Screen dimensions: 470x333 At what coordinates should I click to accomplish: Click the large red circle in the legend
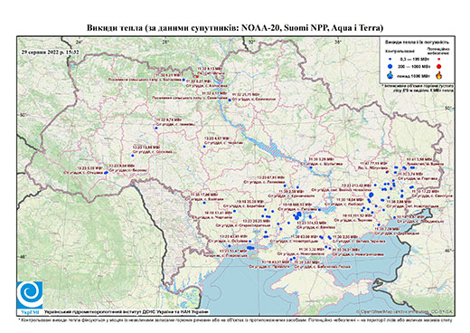tap(439, 67)
